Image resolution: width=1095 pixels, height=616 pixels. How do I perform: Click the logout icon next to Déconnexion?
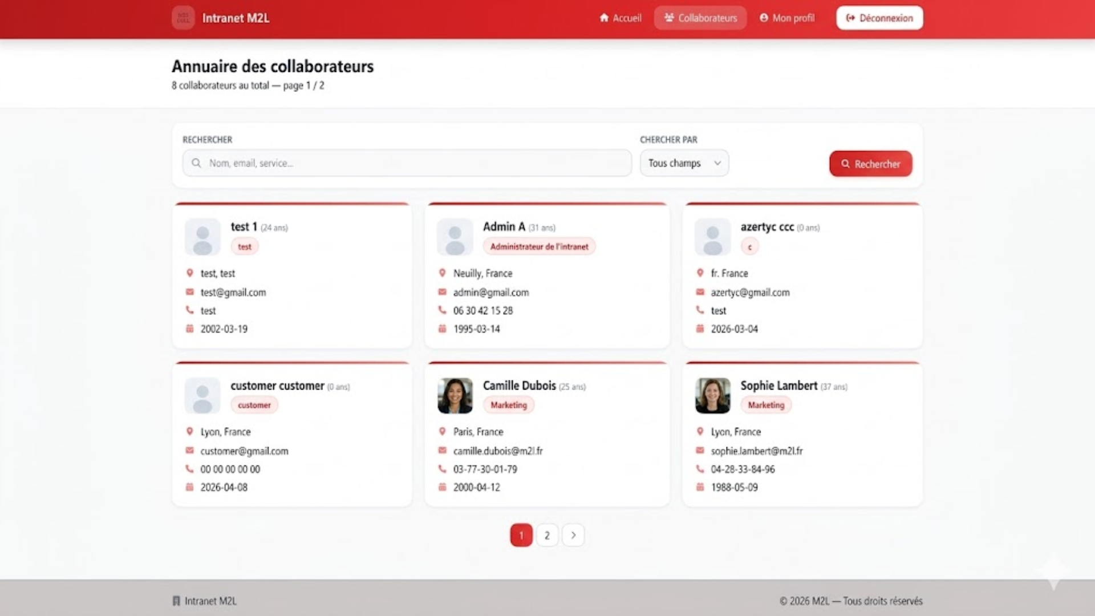[850, 17]
